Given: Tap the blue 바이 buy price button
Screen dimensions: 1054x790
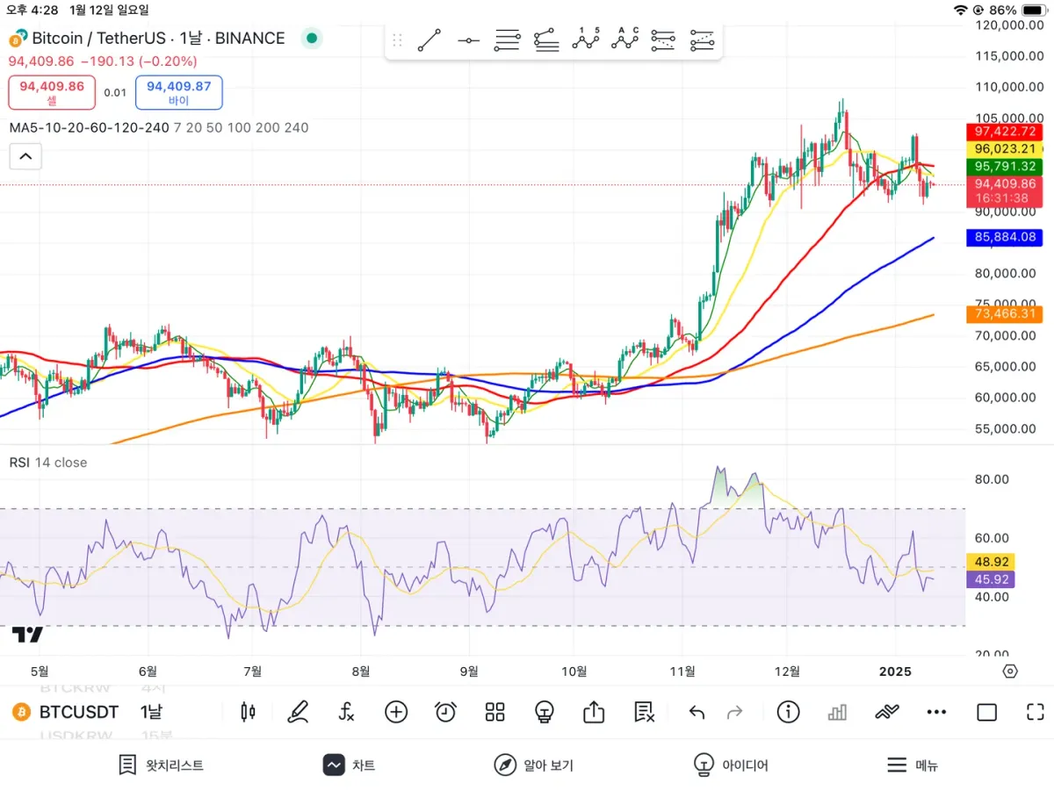Looking at the screenshot, I should 179,92.
